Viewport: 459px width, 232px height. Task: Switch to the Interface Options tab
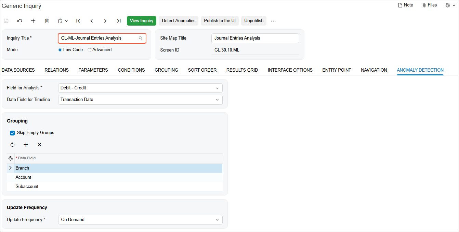[x=290, y=70]
